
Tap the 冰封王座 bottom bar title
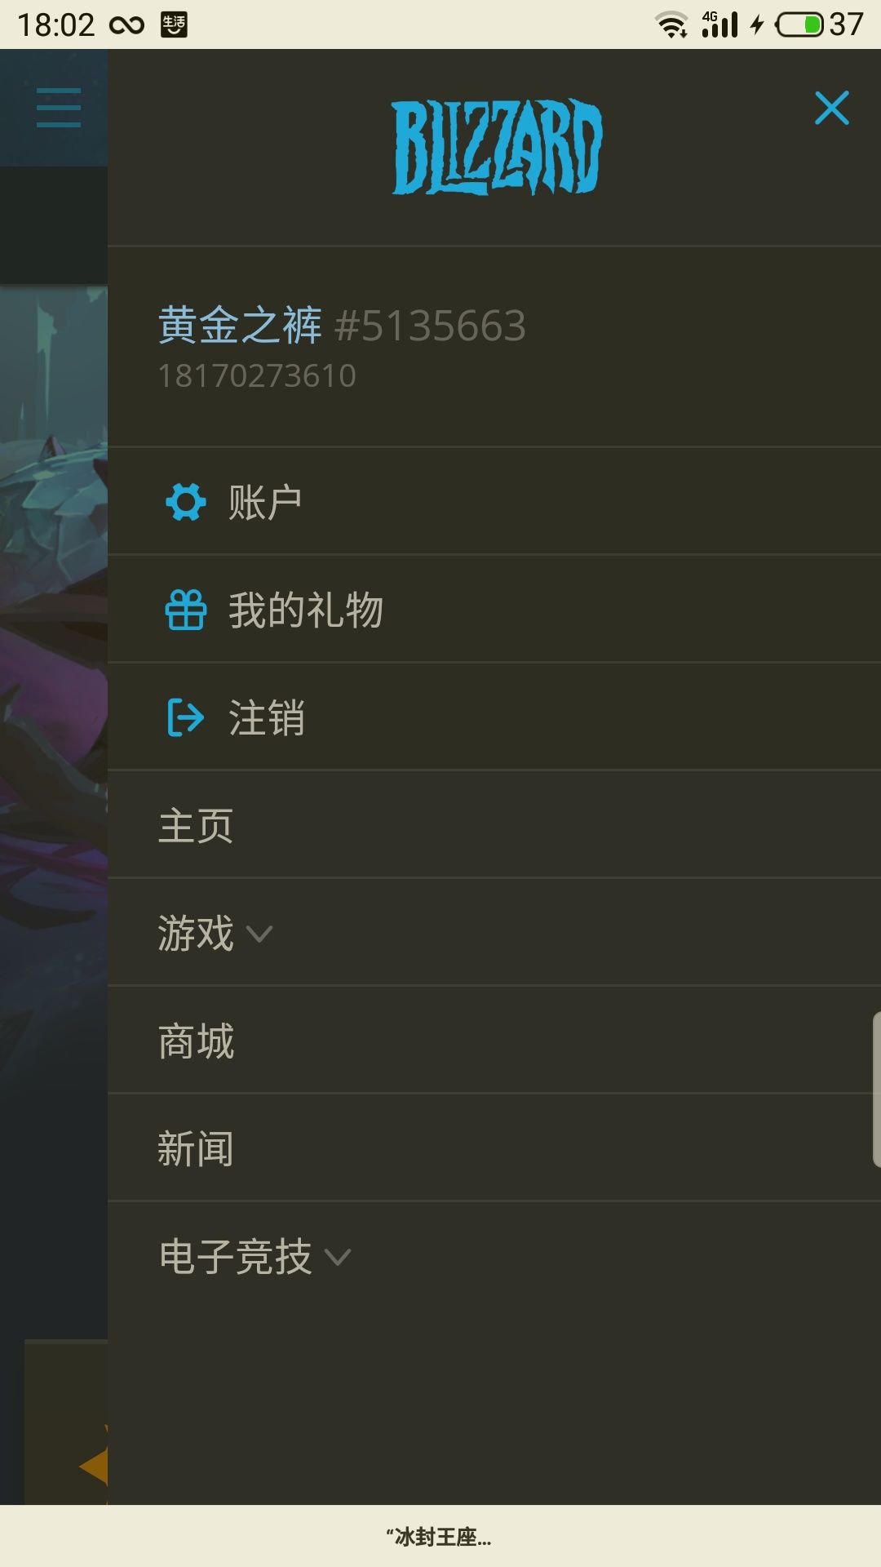point(439,1538)
